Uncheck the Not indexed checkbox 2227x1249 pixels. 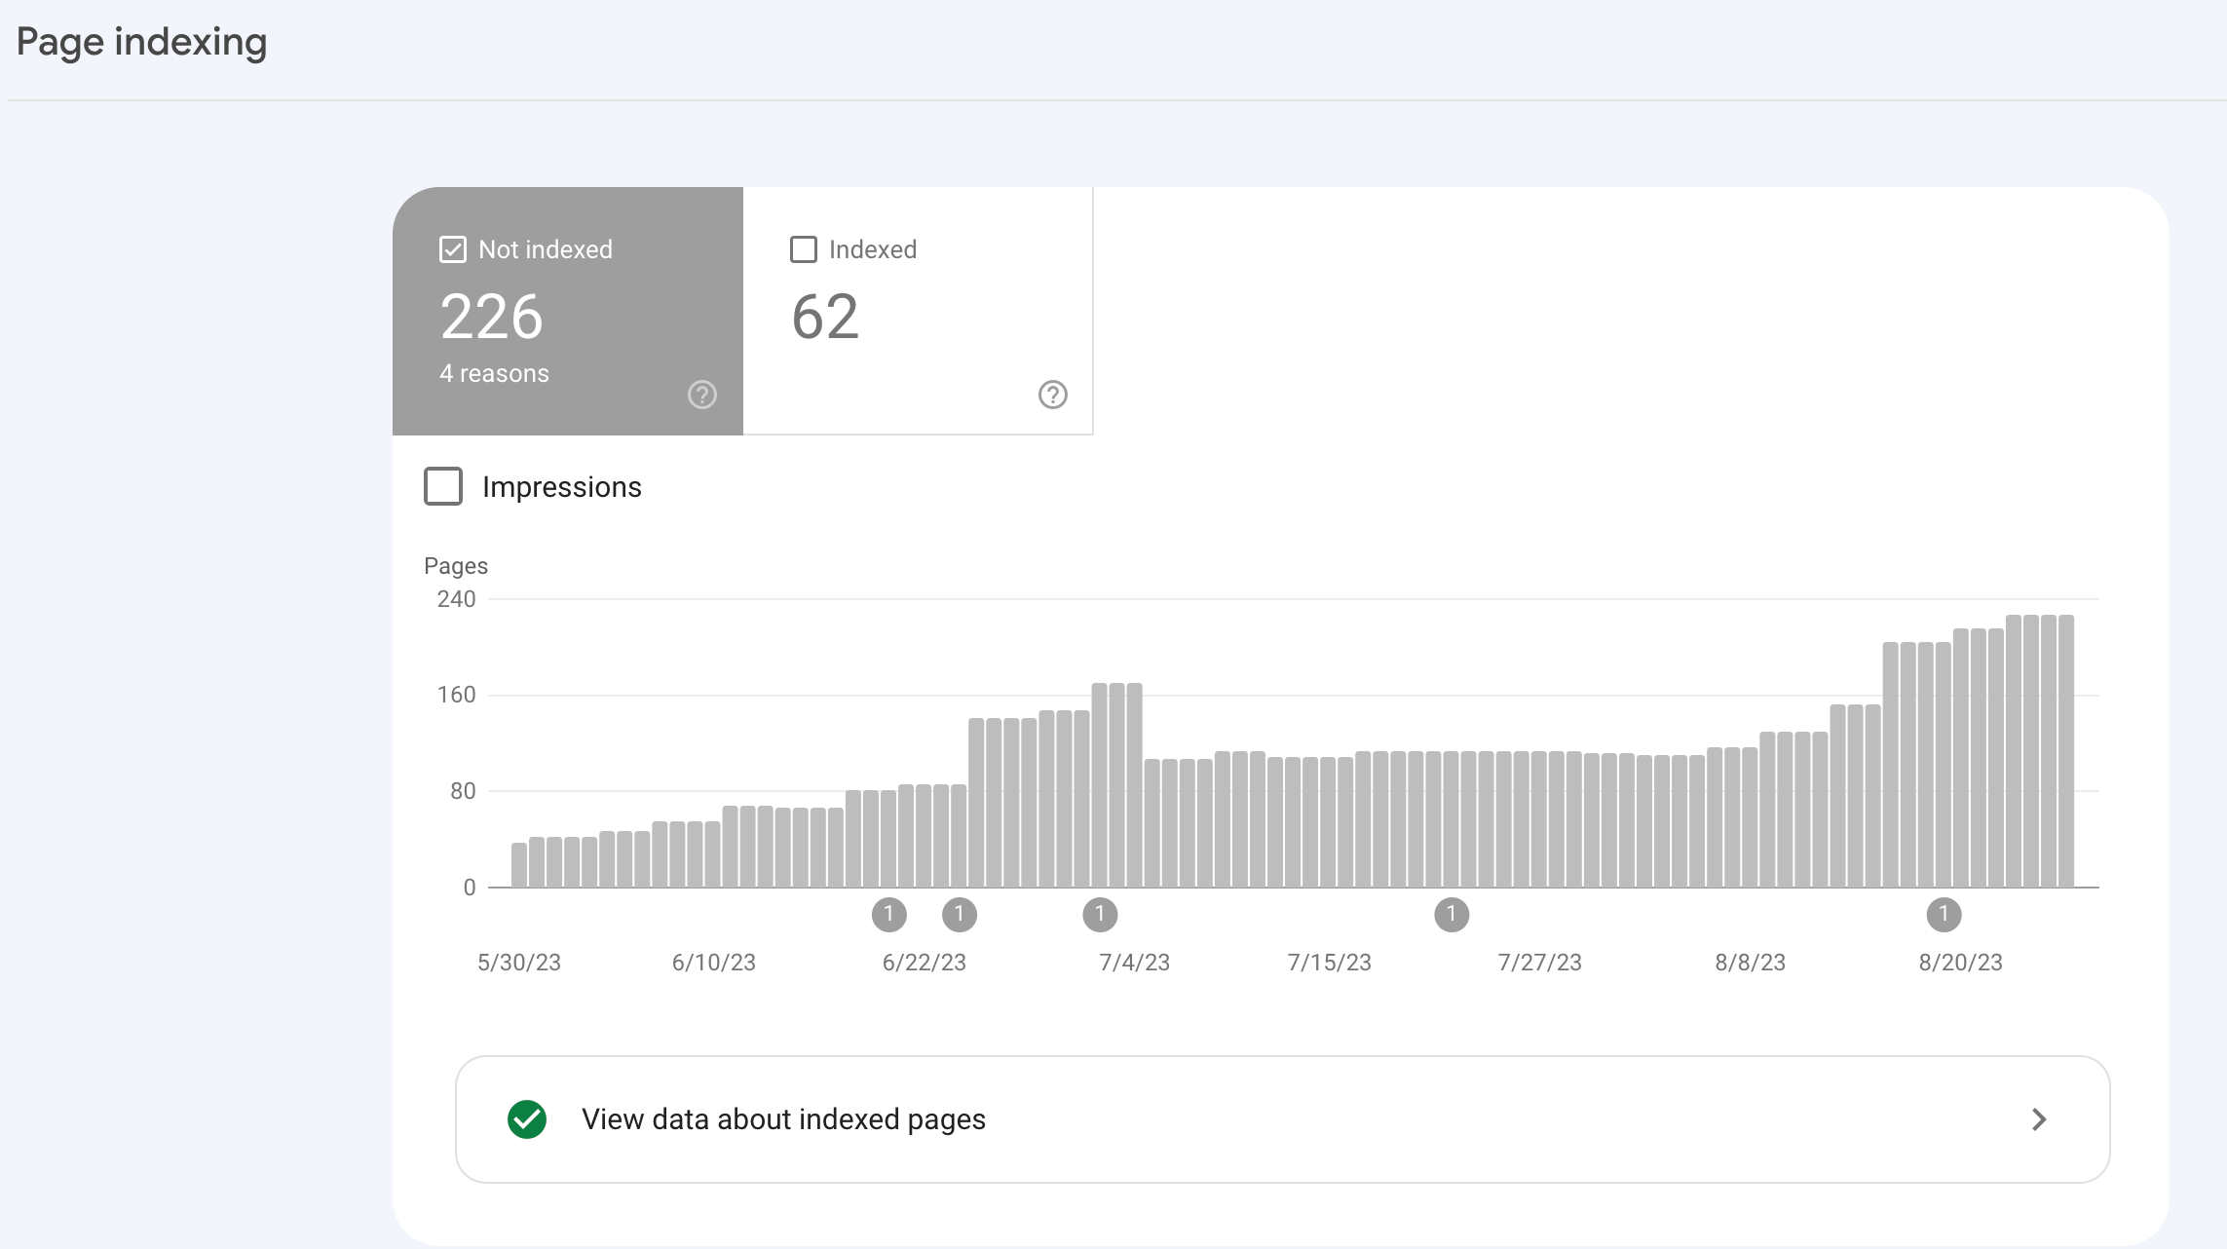pyautogui.click(x=453, y=249)
